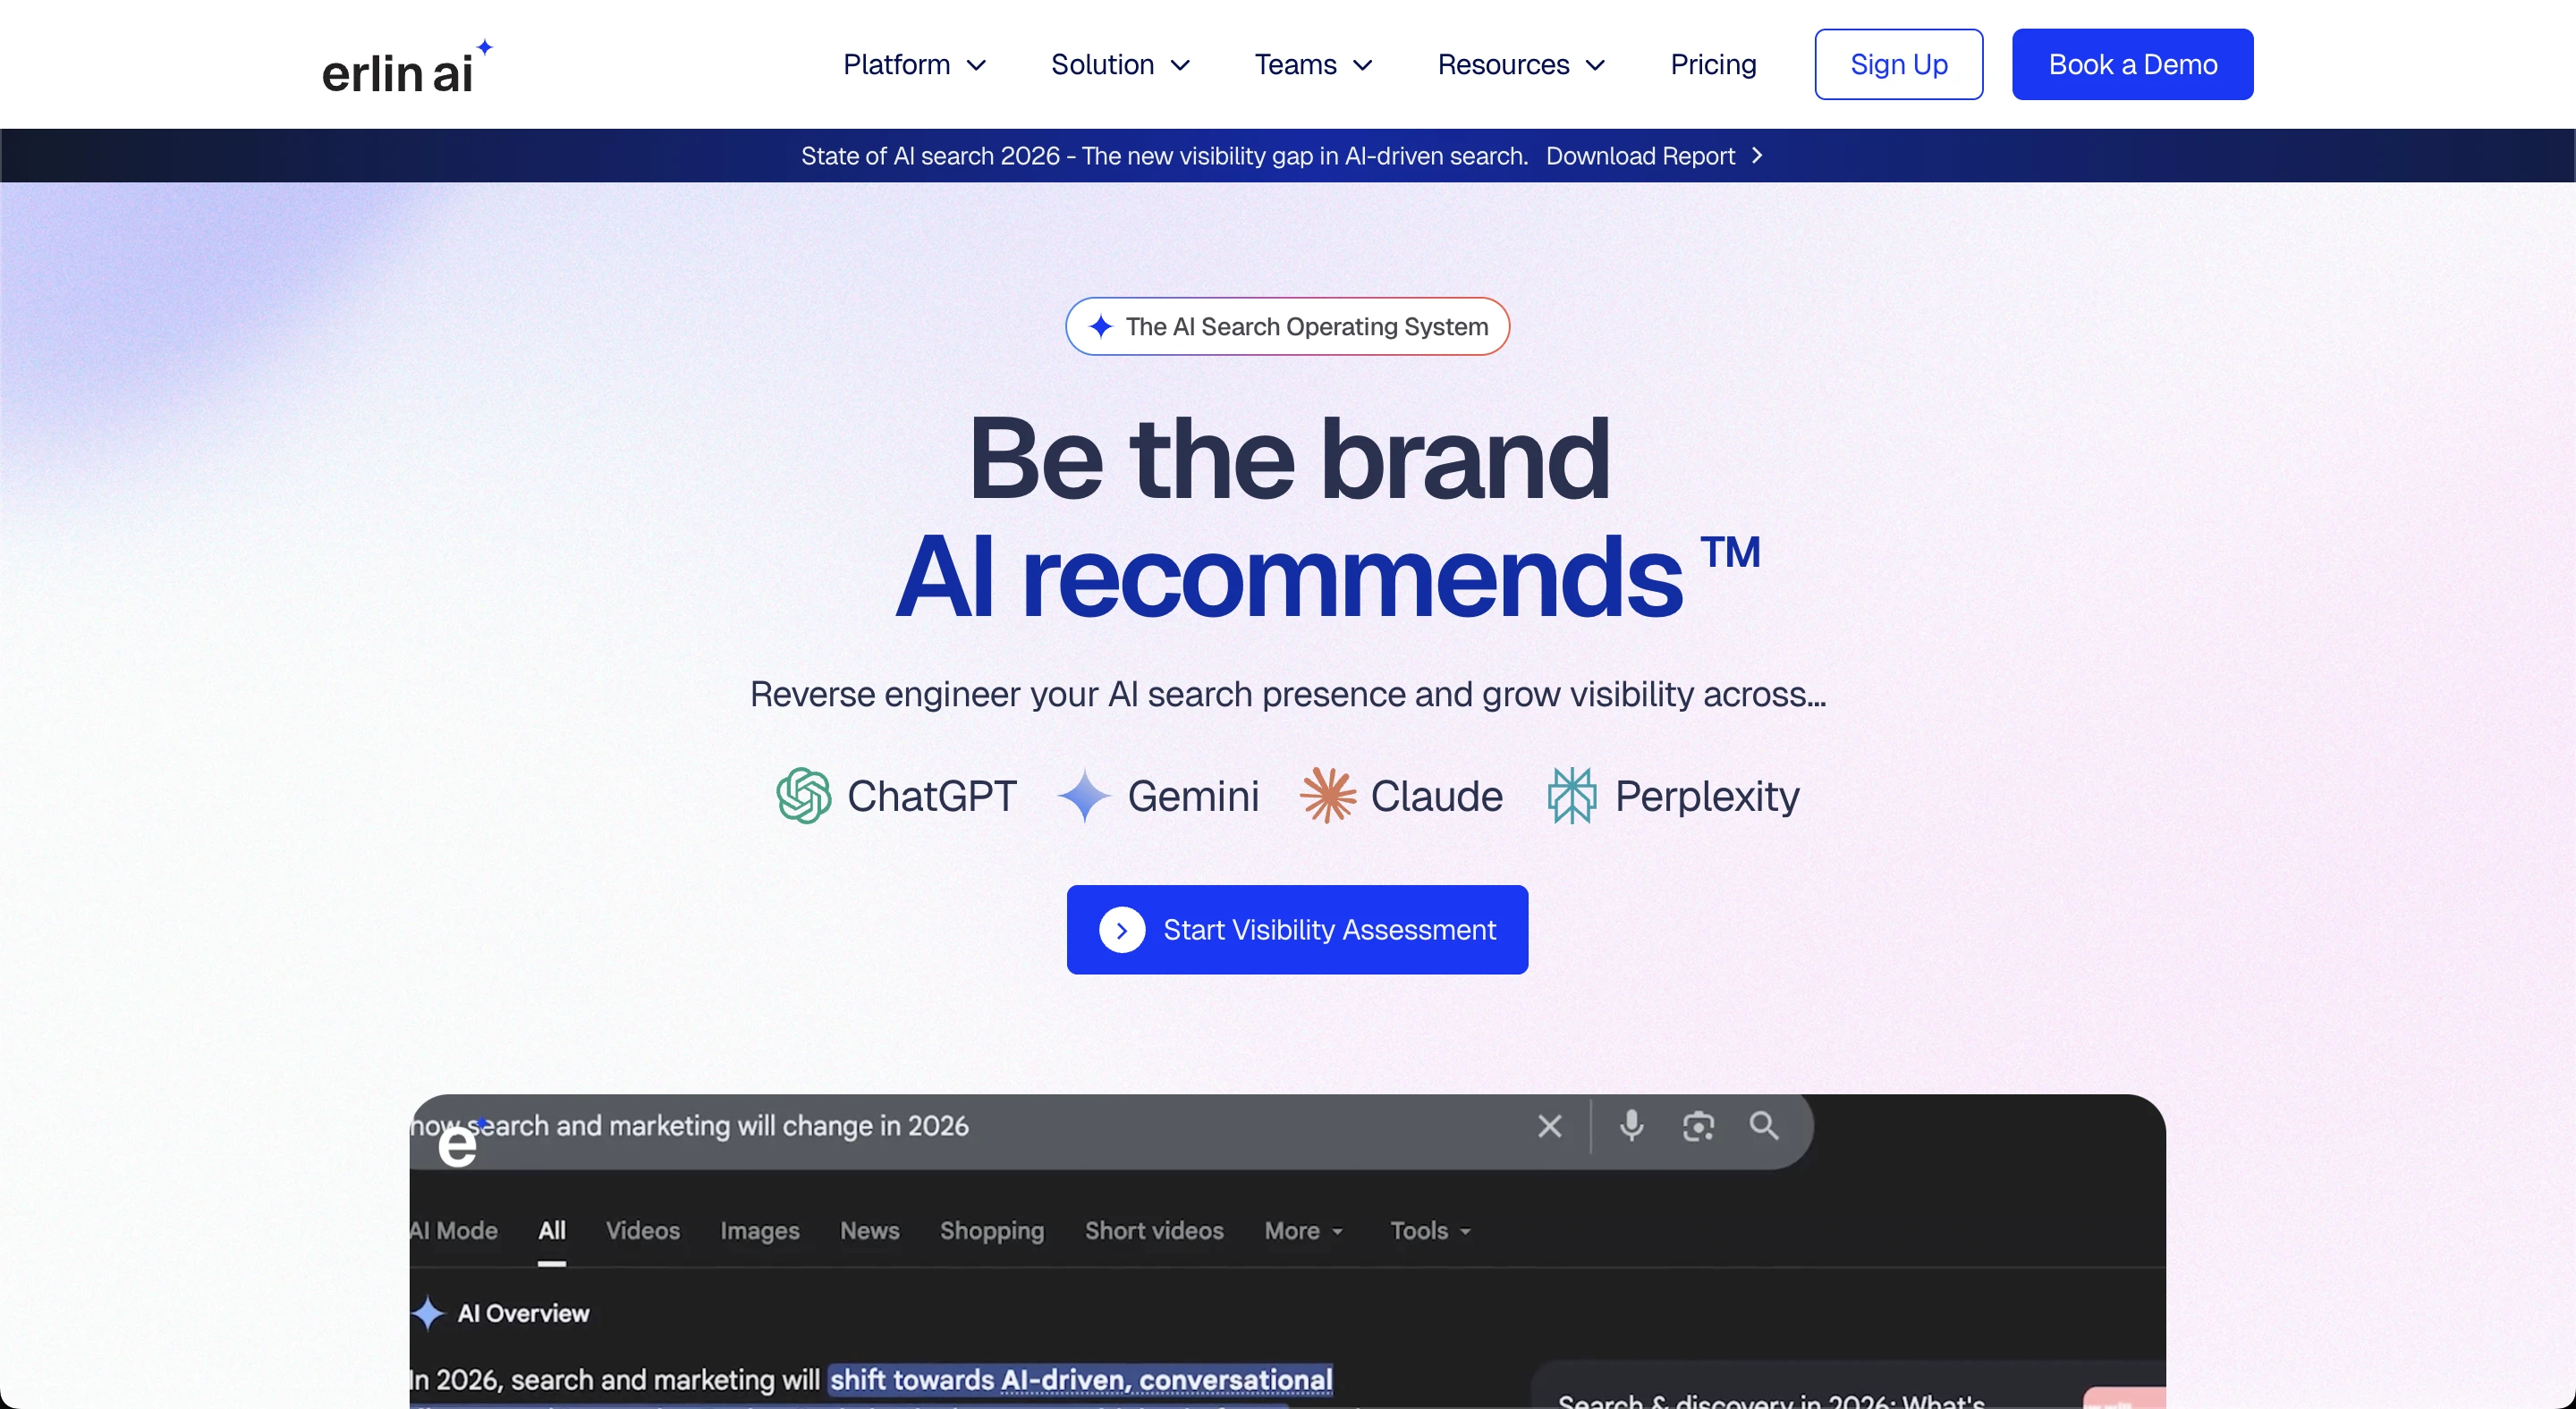The height and width of the screenshot is (1409, 2576).
Task: Open the Short videos tab
Action: (x=1154, y=1231)
